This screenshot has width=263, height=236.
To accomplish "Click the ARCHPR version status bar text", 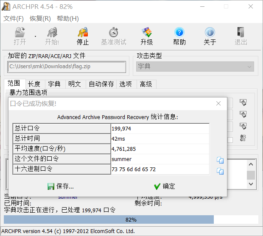I will 68,231.
